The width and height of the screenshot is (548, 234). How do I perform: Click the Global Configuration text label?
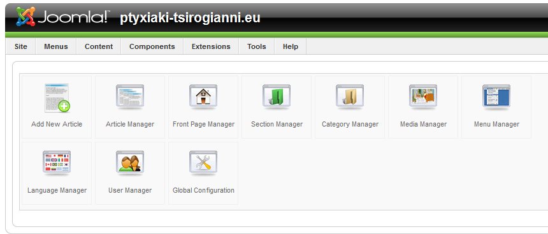click(x=203, y=190)
